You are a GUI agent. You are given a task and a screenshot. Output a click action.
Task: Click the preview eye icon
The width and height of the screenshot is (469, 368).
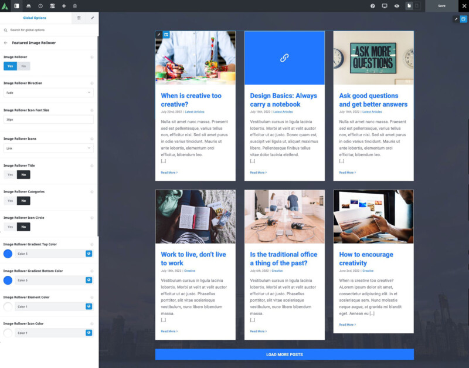coord(396,6)
